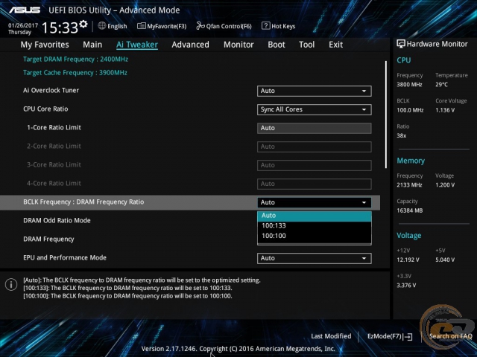Screen dimensions: 477x357
Task: Select BCLK Frequency : DRAM Frequency Ratio row
Action: click(190, 202)
